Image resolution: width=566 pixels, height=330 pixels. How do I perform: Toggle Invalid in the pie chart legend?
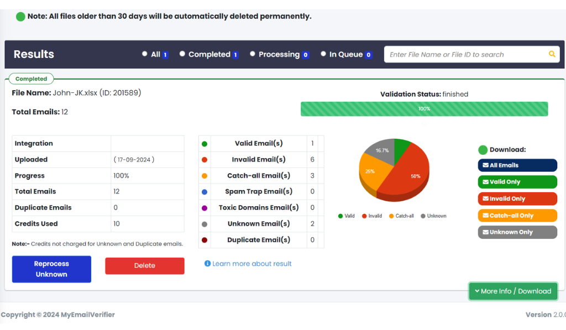point(372,216)
